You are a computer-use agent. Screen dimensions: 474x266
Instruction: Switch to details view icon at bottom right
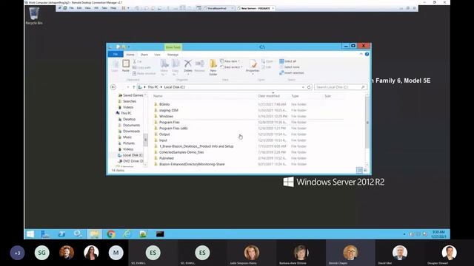click(x=359, y=171)
